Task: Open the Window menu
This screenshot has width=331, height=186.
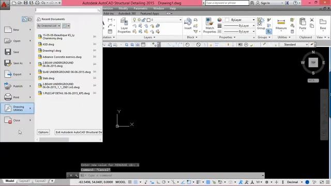Action: 159,9
